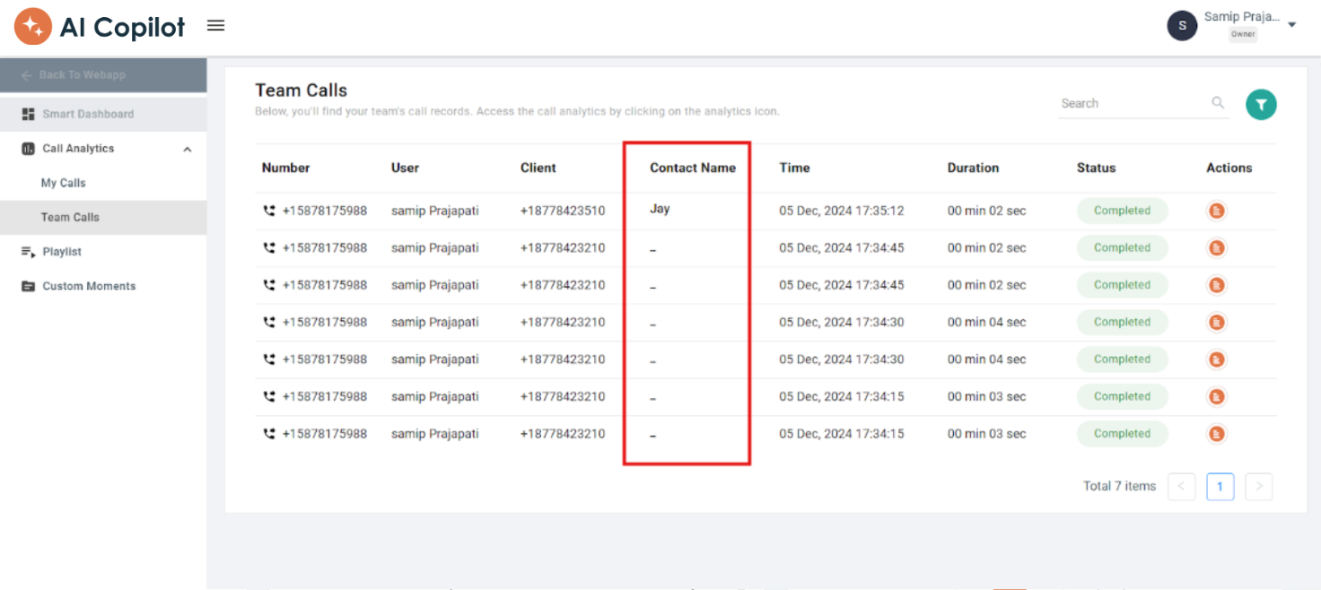This screenshot has width=1321, height=590.
Task: Click user samip Prajapati in Jay's row
Action: (435, 211)
